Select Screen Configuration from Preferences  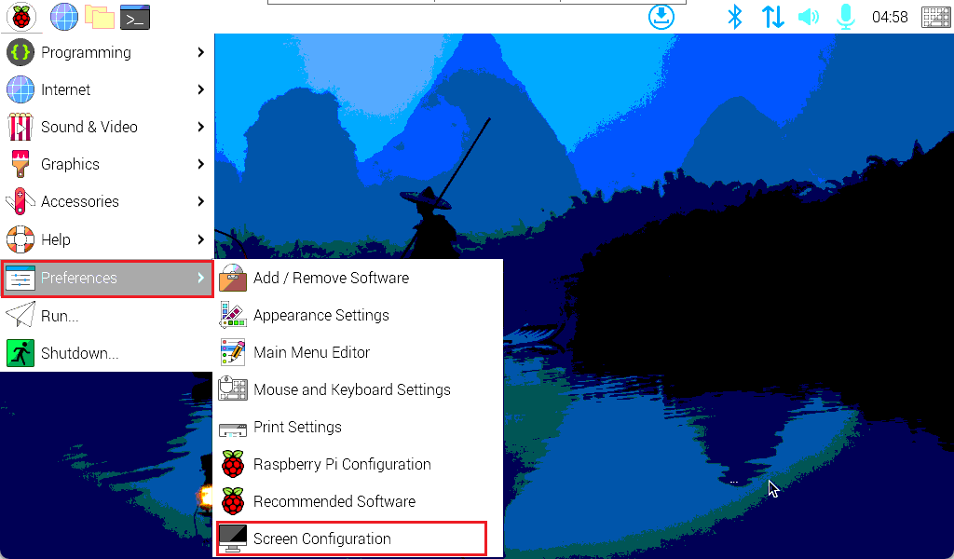[x=321, y=539]
